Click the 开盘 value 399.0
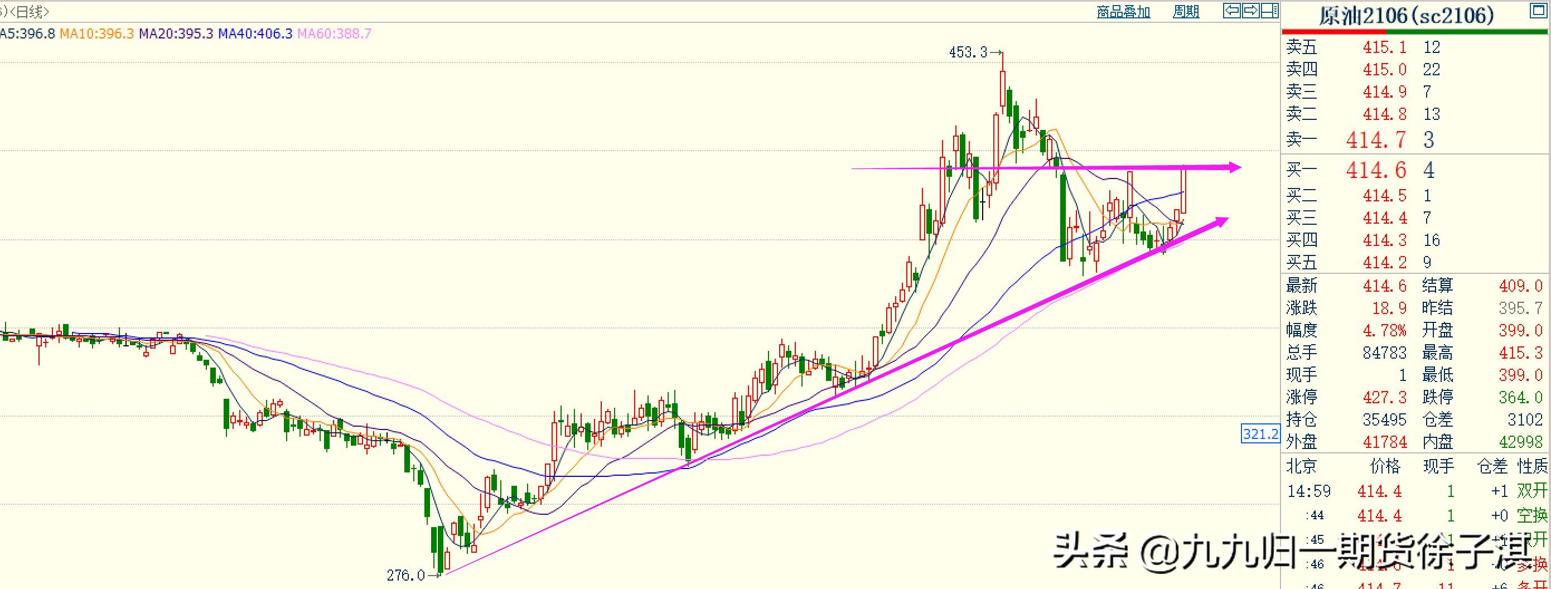Image resolution: width=1551 pixels, height=589 pixels. tap(1520, 330)
